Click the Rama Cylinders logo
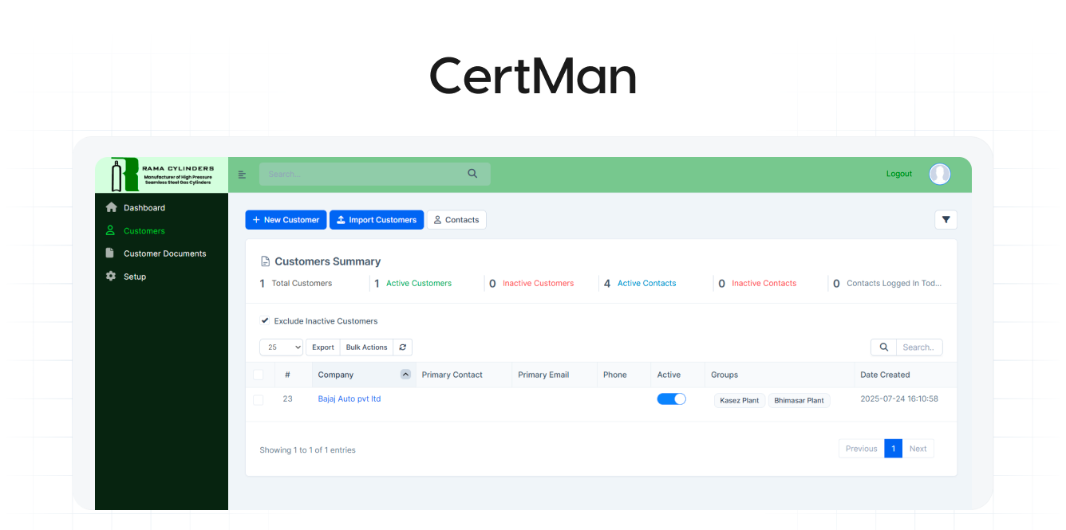Viewport: 1066px width, 530px height. click(x=161, y=175)
